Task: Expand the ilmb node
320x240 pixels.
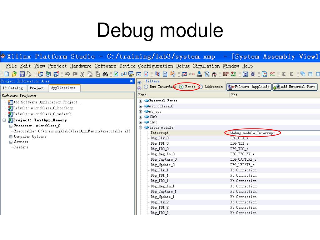Action: (141, 117)
